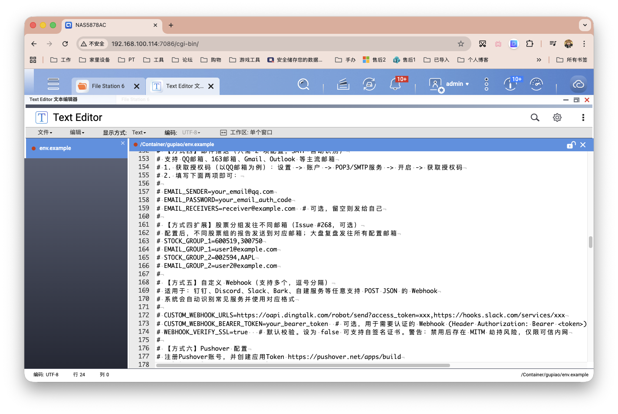The width and height of the screenshot is (618, 414).
Task: Open the 编码 UTF-8 encoding dropdown
Action: tap(191, 132)
